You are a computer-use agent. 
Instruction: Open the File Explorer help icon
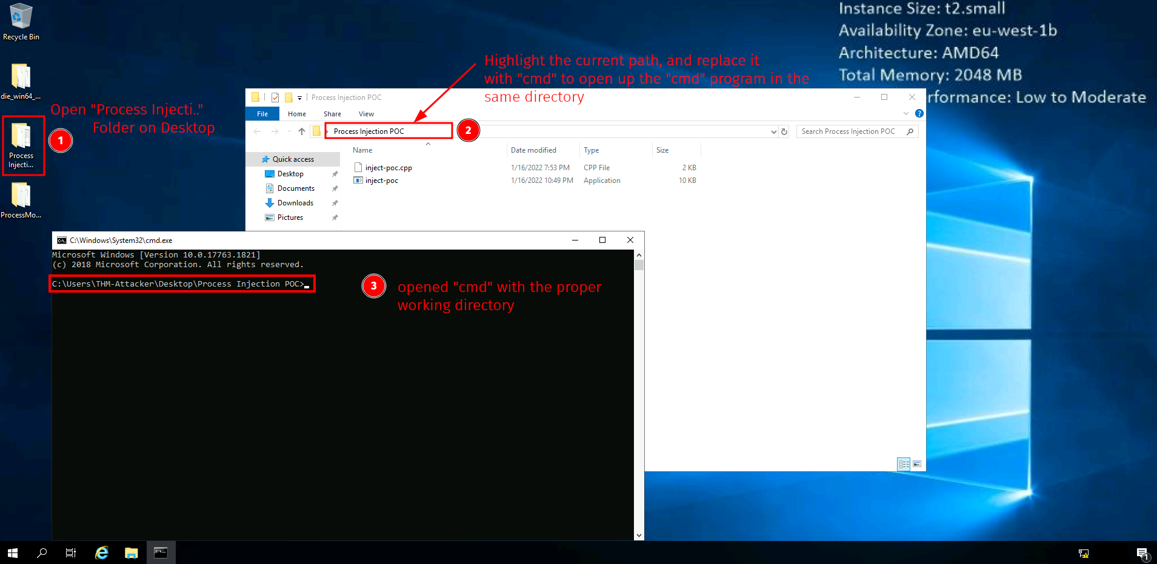[x=919, y=113]
